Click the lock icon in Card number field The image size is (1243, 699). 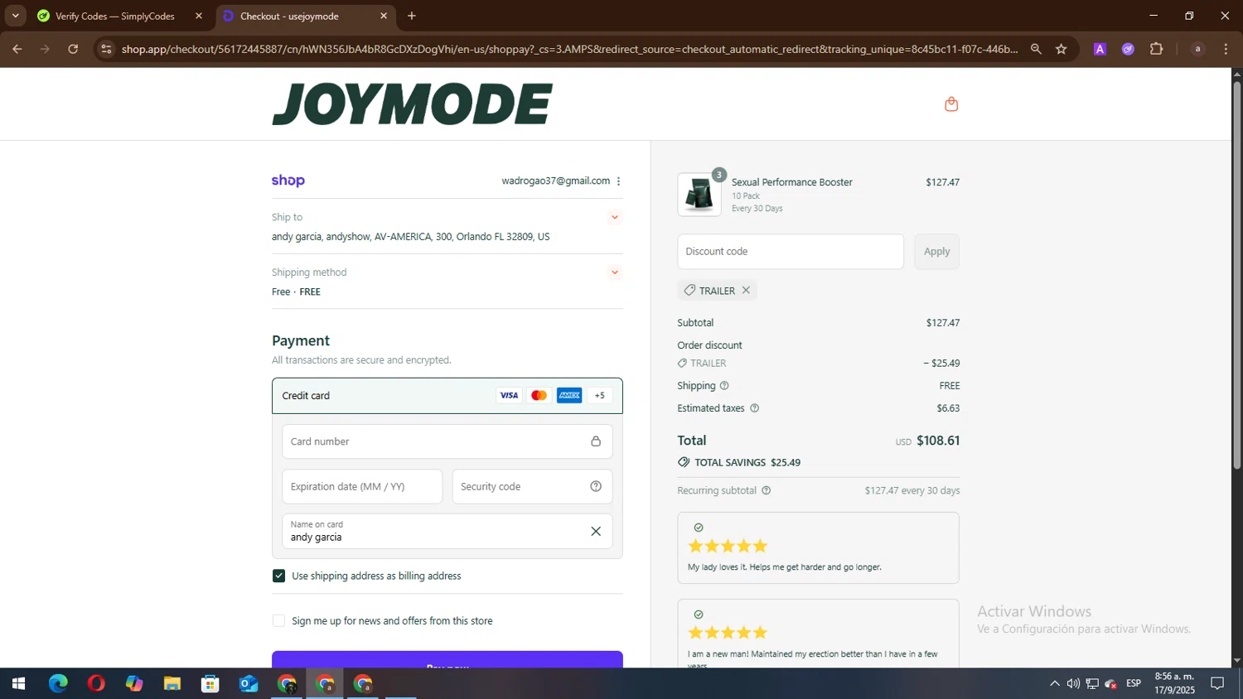596,441
